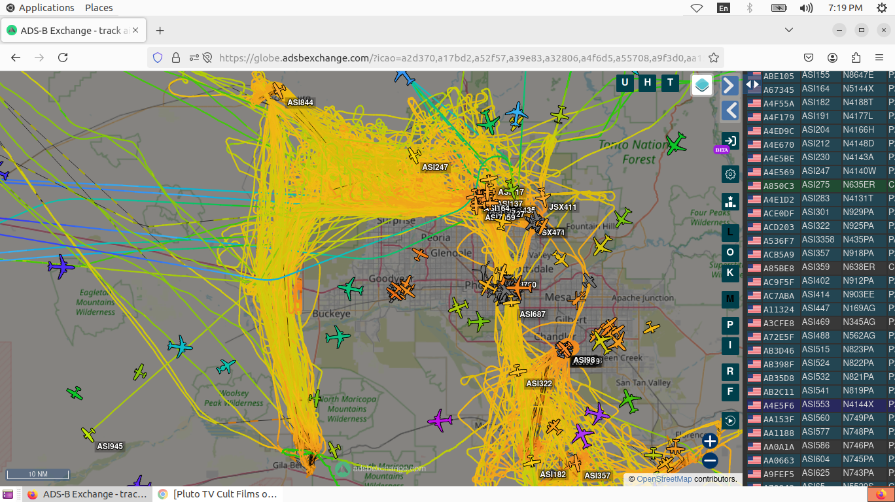Open the Applications menu
The width and height of the screenshot is (895, 502).
40,8
